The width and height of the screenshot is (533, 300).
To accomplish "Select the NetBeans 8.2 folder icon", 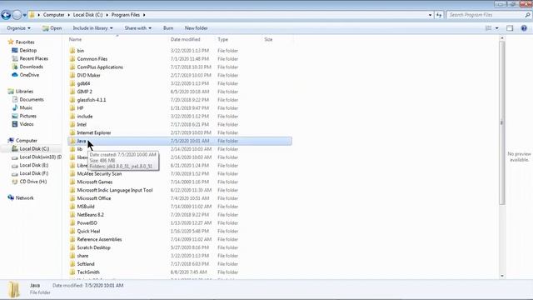I will tap(72, 215).
